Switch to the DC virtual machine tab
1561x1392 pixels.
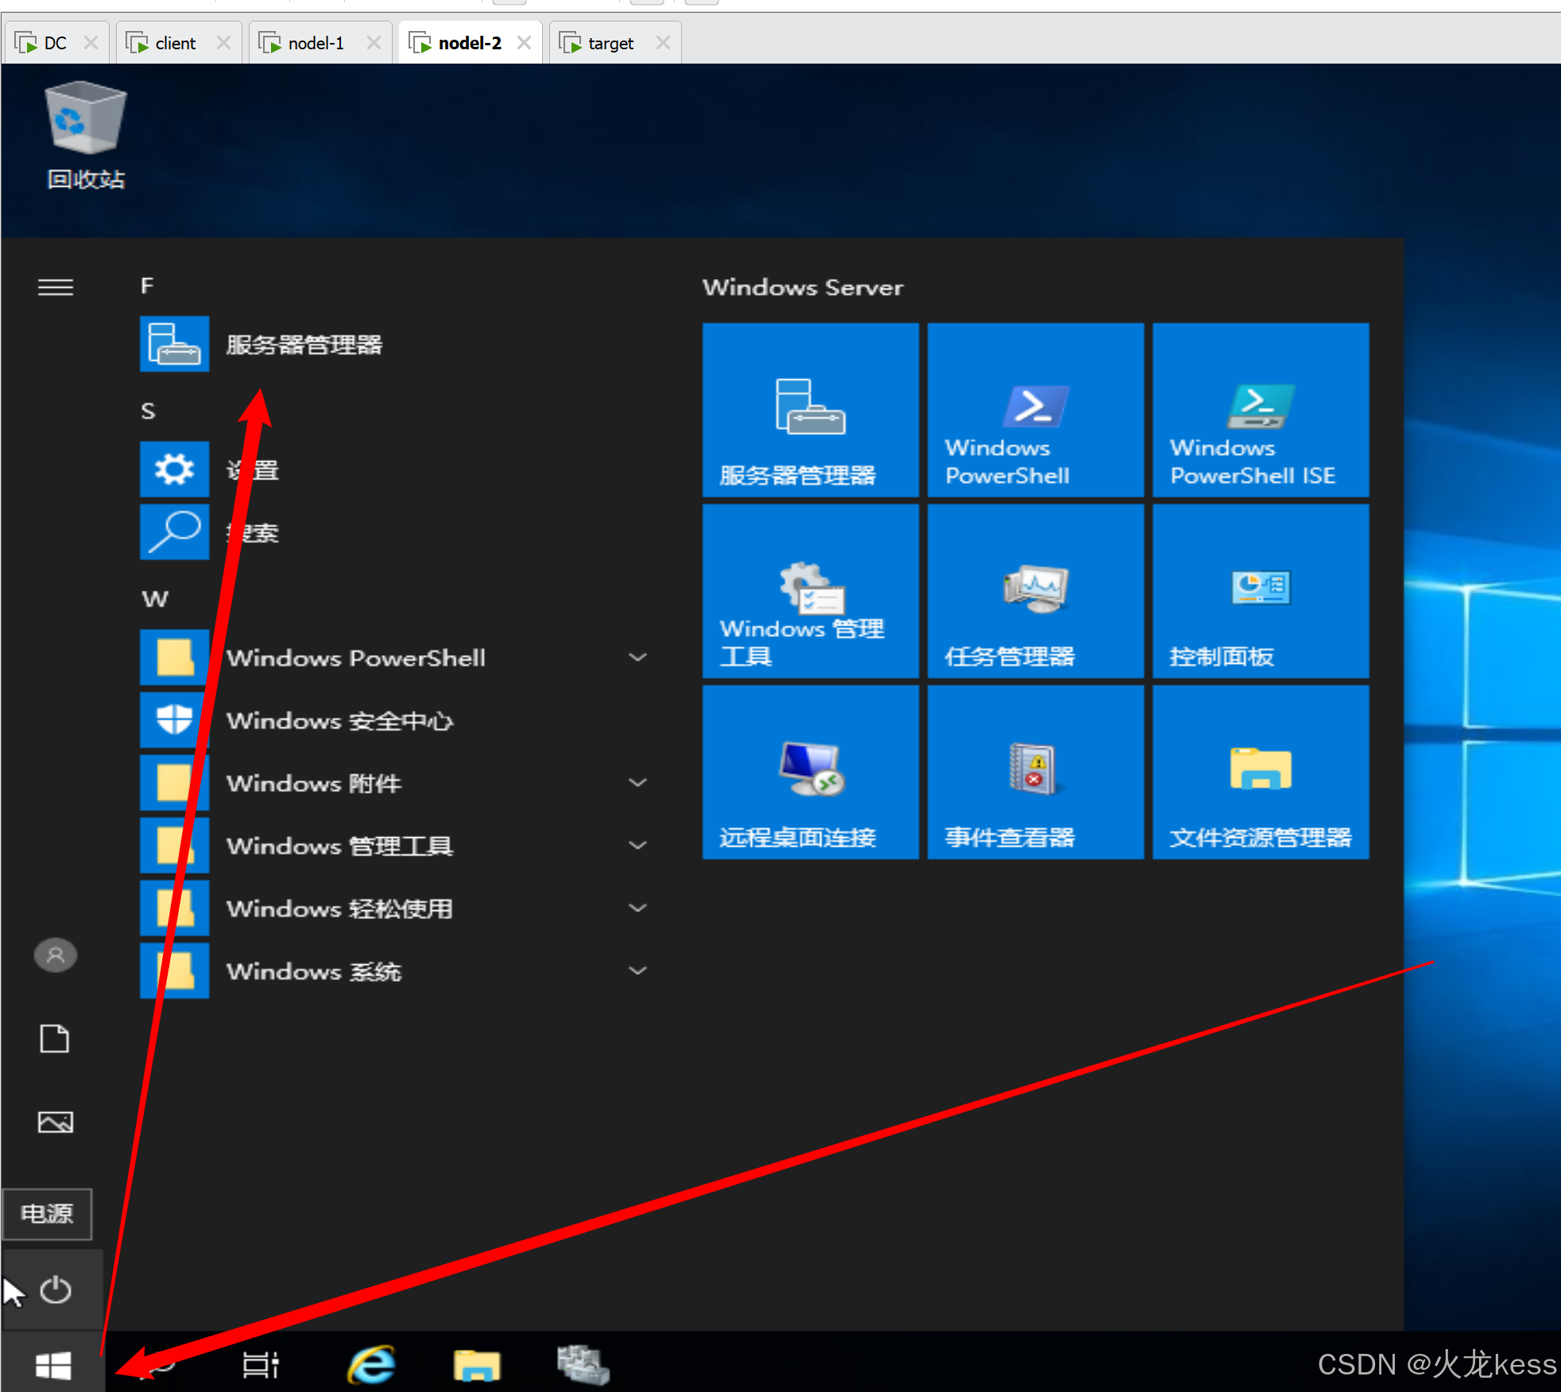[x=54, y=43]
